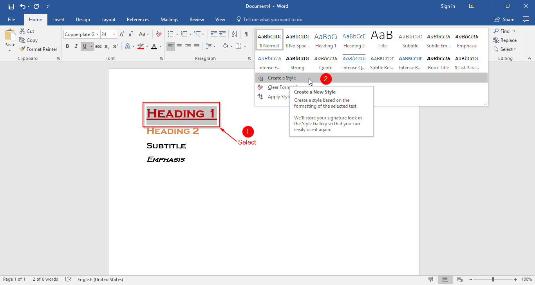Open the font size dropdown
Screen dimensions: 535x285
tap(115, 34)
